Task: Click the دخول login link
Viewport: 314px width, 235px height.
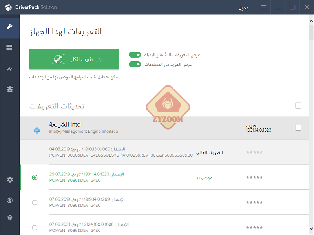Action: click(x=243, y=8)
